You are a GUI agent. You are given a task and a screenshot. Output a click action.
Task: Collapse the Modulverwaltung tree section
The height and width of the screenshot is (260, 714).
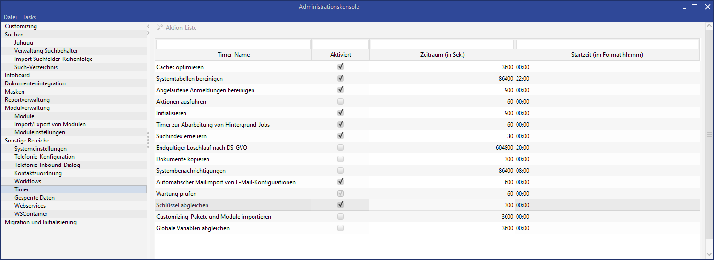(x=27, y=108)
